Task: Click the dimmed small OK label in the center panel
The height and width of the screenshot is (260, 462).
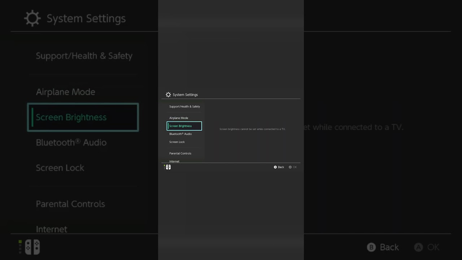Action: click(295, 167)
